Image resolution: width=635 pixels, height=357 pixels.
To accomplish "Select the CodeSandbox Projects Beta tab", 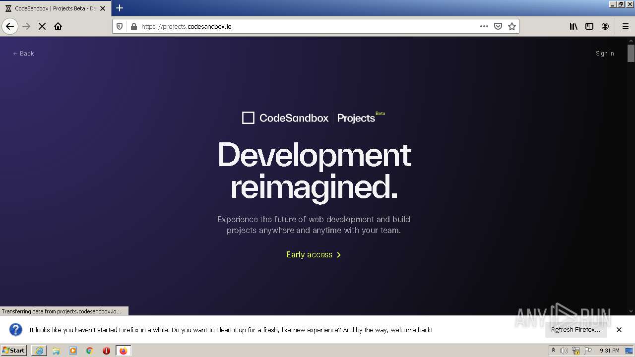I will tap(55, 8).
